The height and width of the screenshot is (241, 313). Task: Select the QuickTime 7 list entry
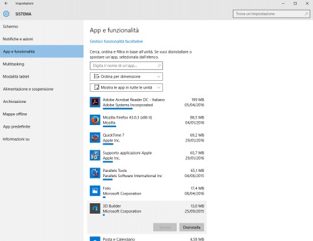click(x=147, y=138)
